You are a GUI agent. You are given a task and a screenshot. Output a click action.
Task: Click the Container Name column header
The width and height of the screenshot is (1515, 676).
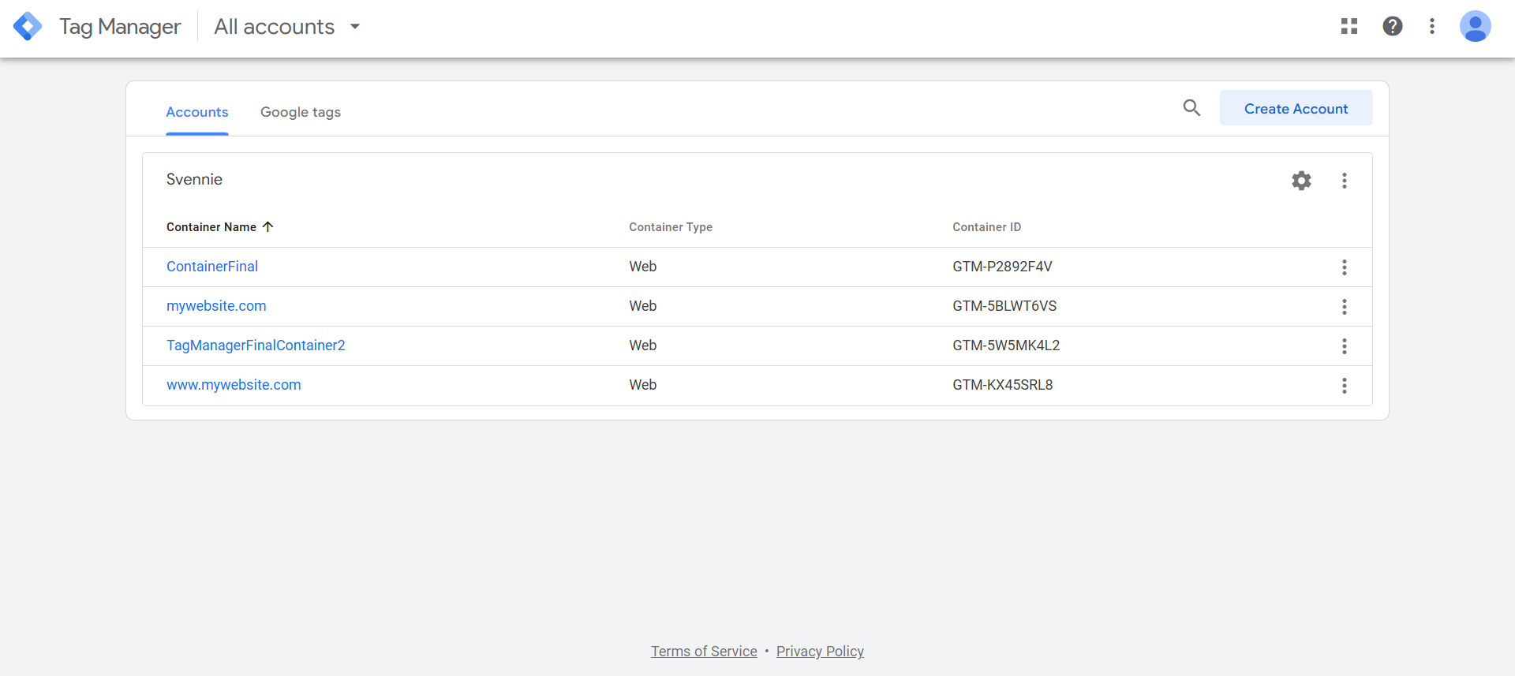click(211, 227)
